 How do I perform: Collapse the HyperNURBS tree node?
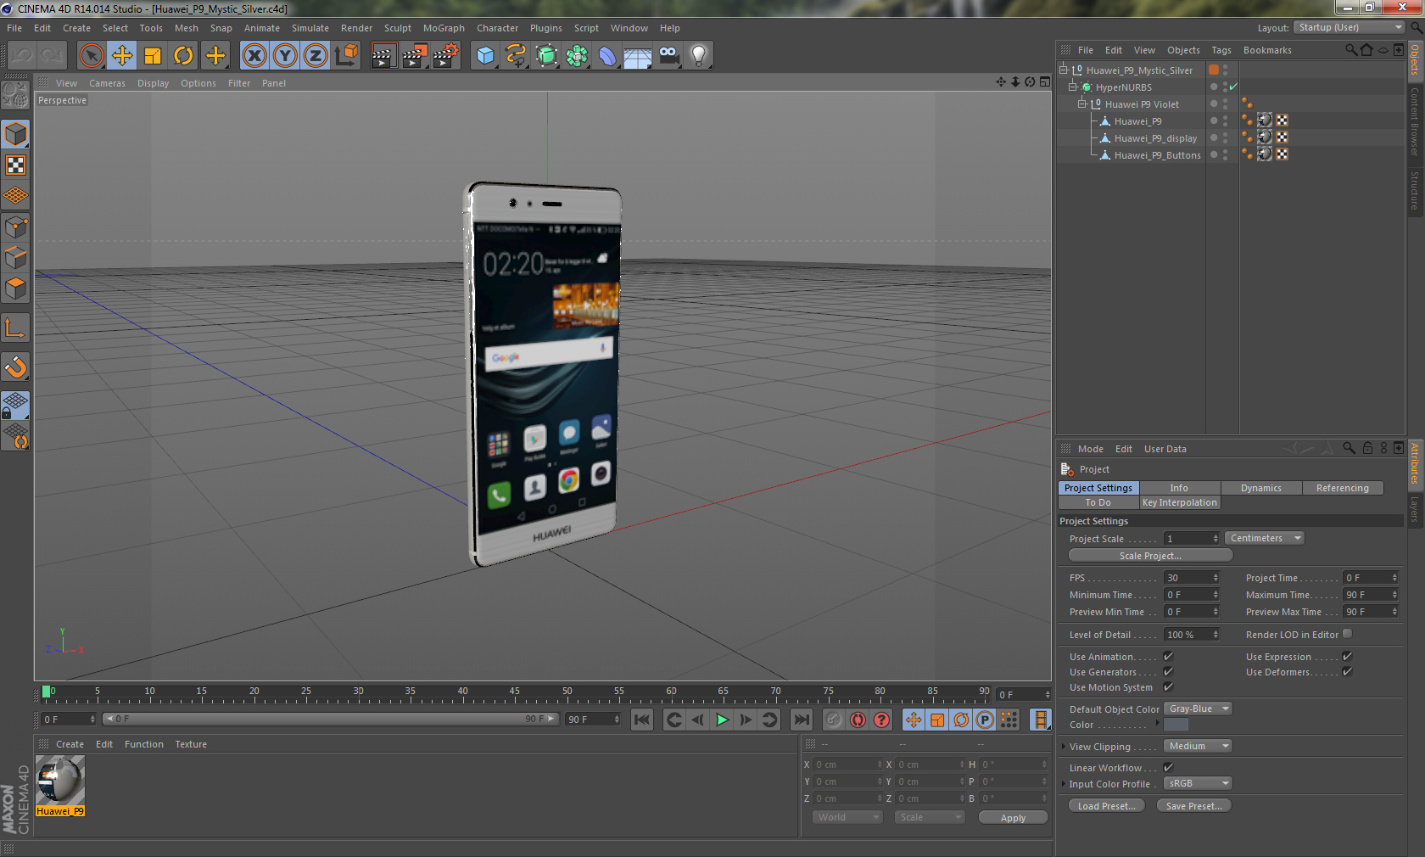point(1072,87)
